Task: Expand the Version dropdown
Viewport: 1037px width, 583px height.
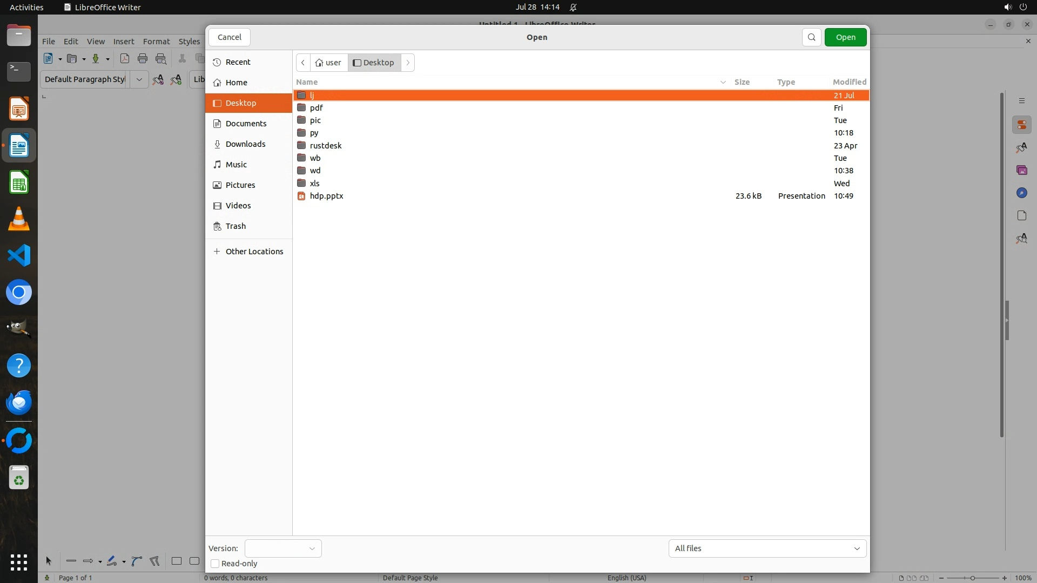Action: coord(283,548)
